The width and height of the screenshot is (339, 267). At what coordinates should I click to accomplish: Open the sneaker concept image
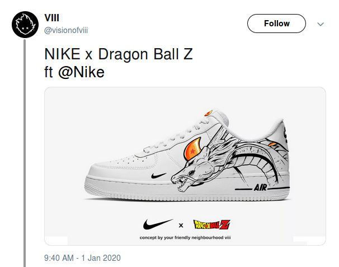(x=185, y=166)
